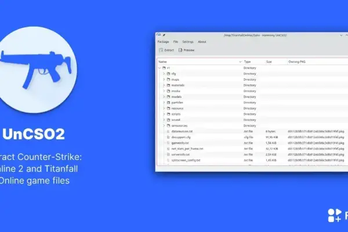
Task: Collapse the r1 root directory
Action: click(159, 68)
